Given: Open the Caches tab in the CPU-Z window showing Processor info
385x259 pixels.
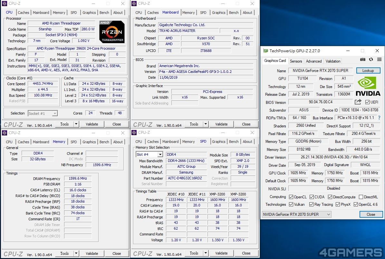Looking at the screenshot, I should (23, 13).
